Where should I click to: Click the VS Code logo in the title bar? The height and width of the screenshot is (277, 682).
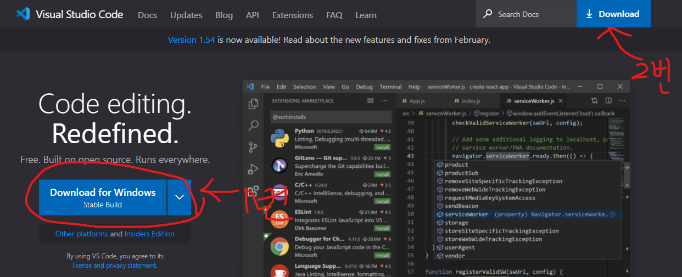tap(250, 87)
